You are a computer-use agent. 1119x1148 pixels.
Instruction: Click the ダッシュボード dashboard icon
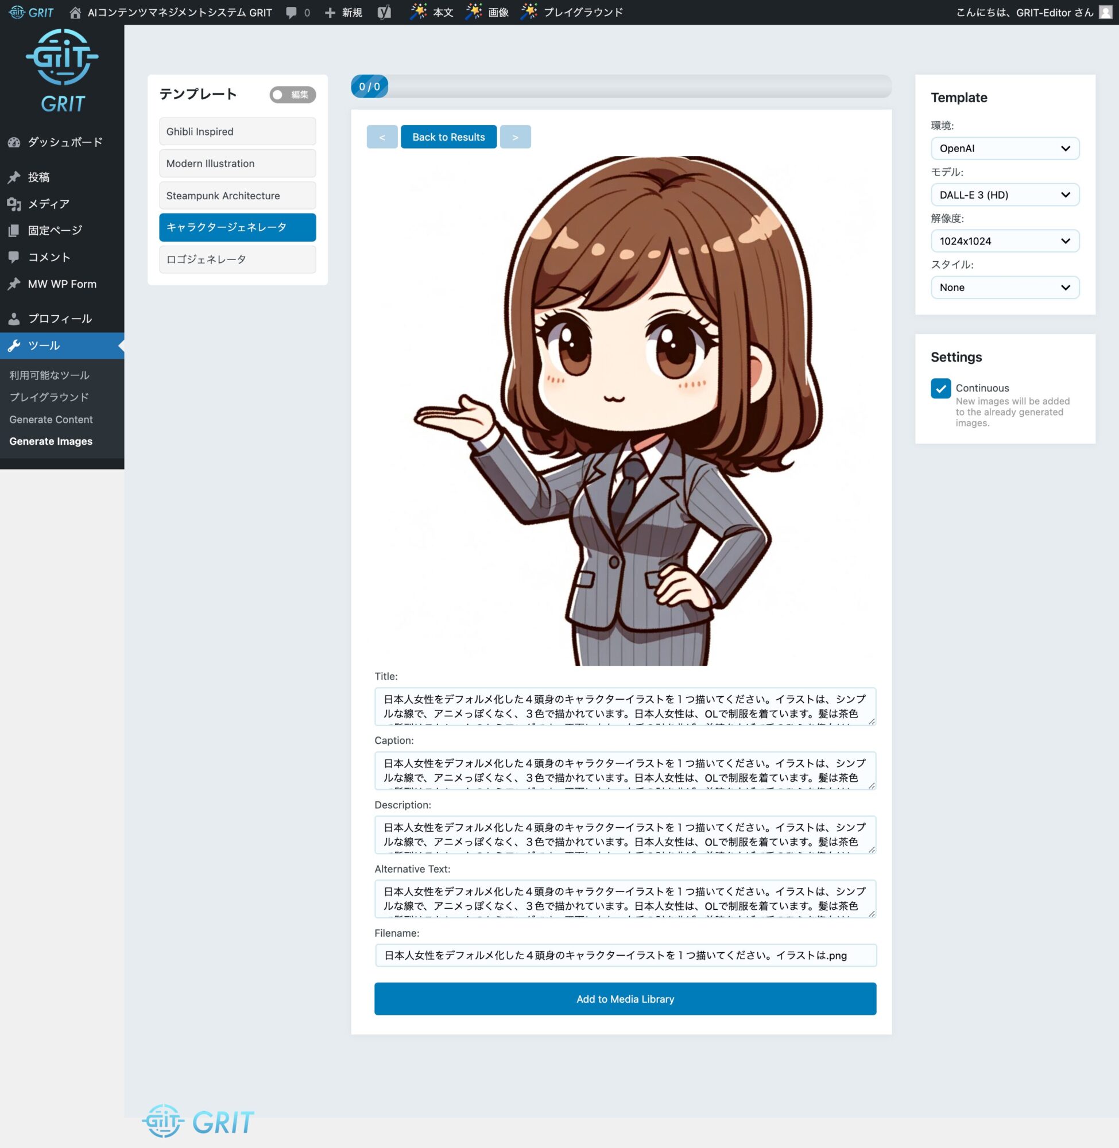tap(14, 142)
